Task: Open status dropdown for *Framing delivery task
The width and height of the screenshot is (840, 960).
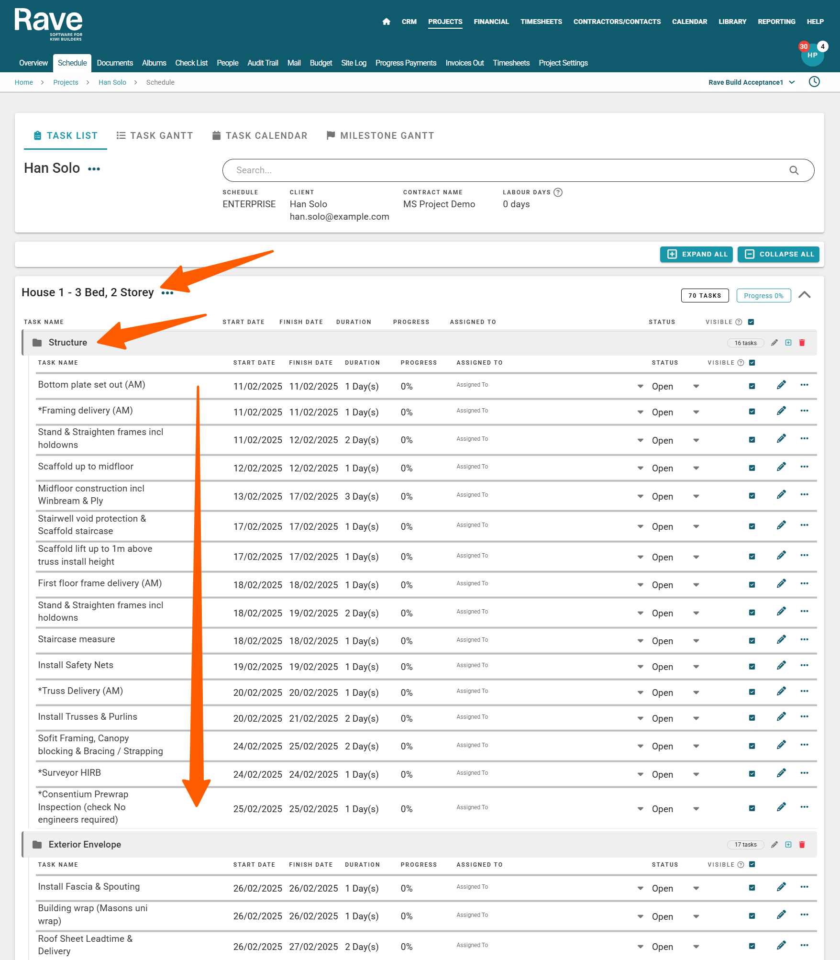Action: click(696, 412)
